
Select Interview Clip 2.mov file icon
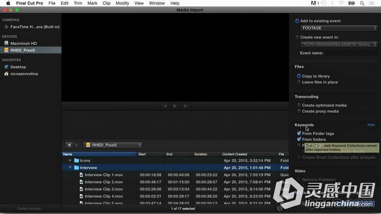point(82,182)
